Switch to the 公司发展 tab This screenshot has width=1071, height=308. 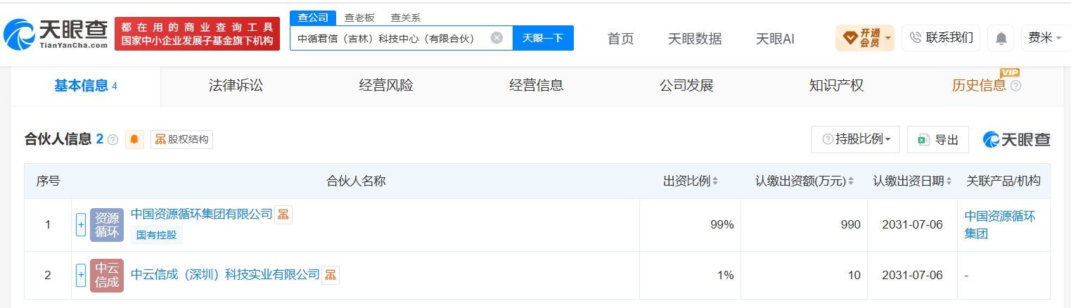[686, 86]
